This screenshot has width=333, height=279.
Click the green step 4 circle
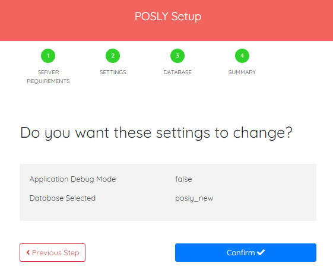242,56
